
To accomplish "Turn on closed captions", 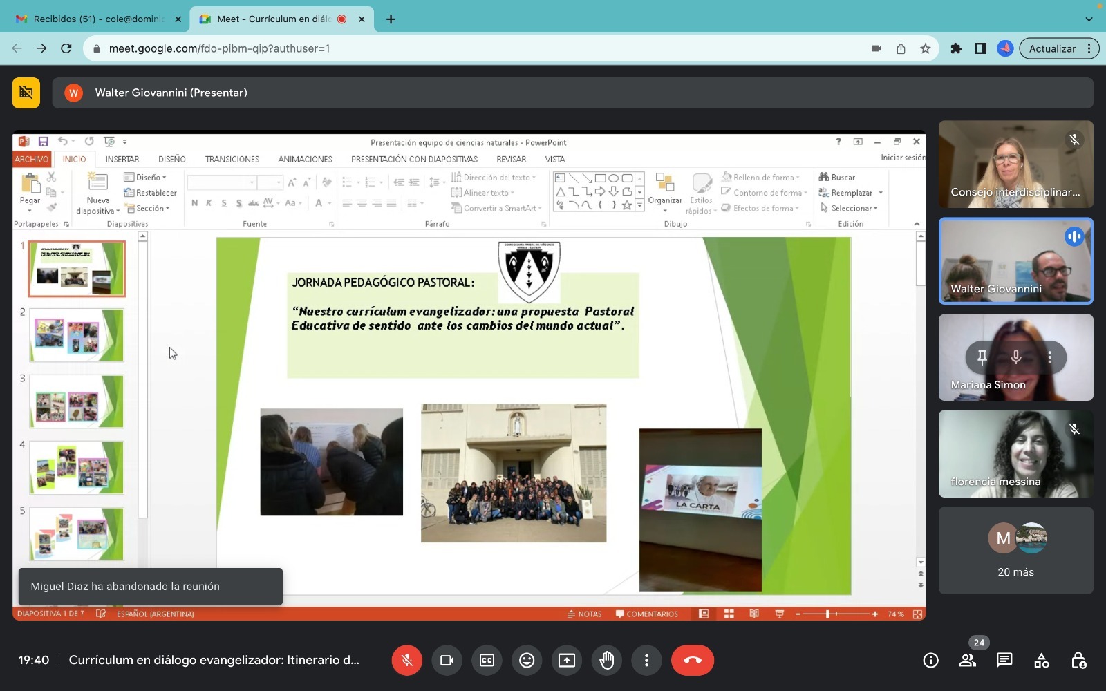I will (487, 660).
